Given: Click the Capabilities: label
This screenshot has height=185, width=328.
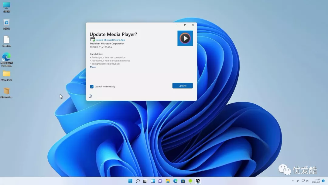Looking at the screenshot, I should pyautogui.click(x=96, y=54).
